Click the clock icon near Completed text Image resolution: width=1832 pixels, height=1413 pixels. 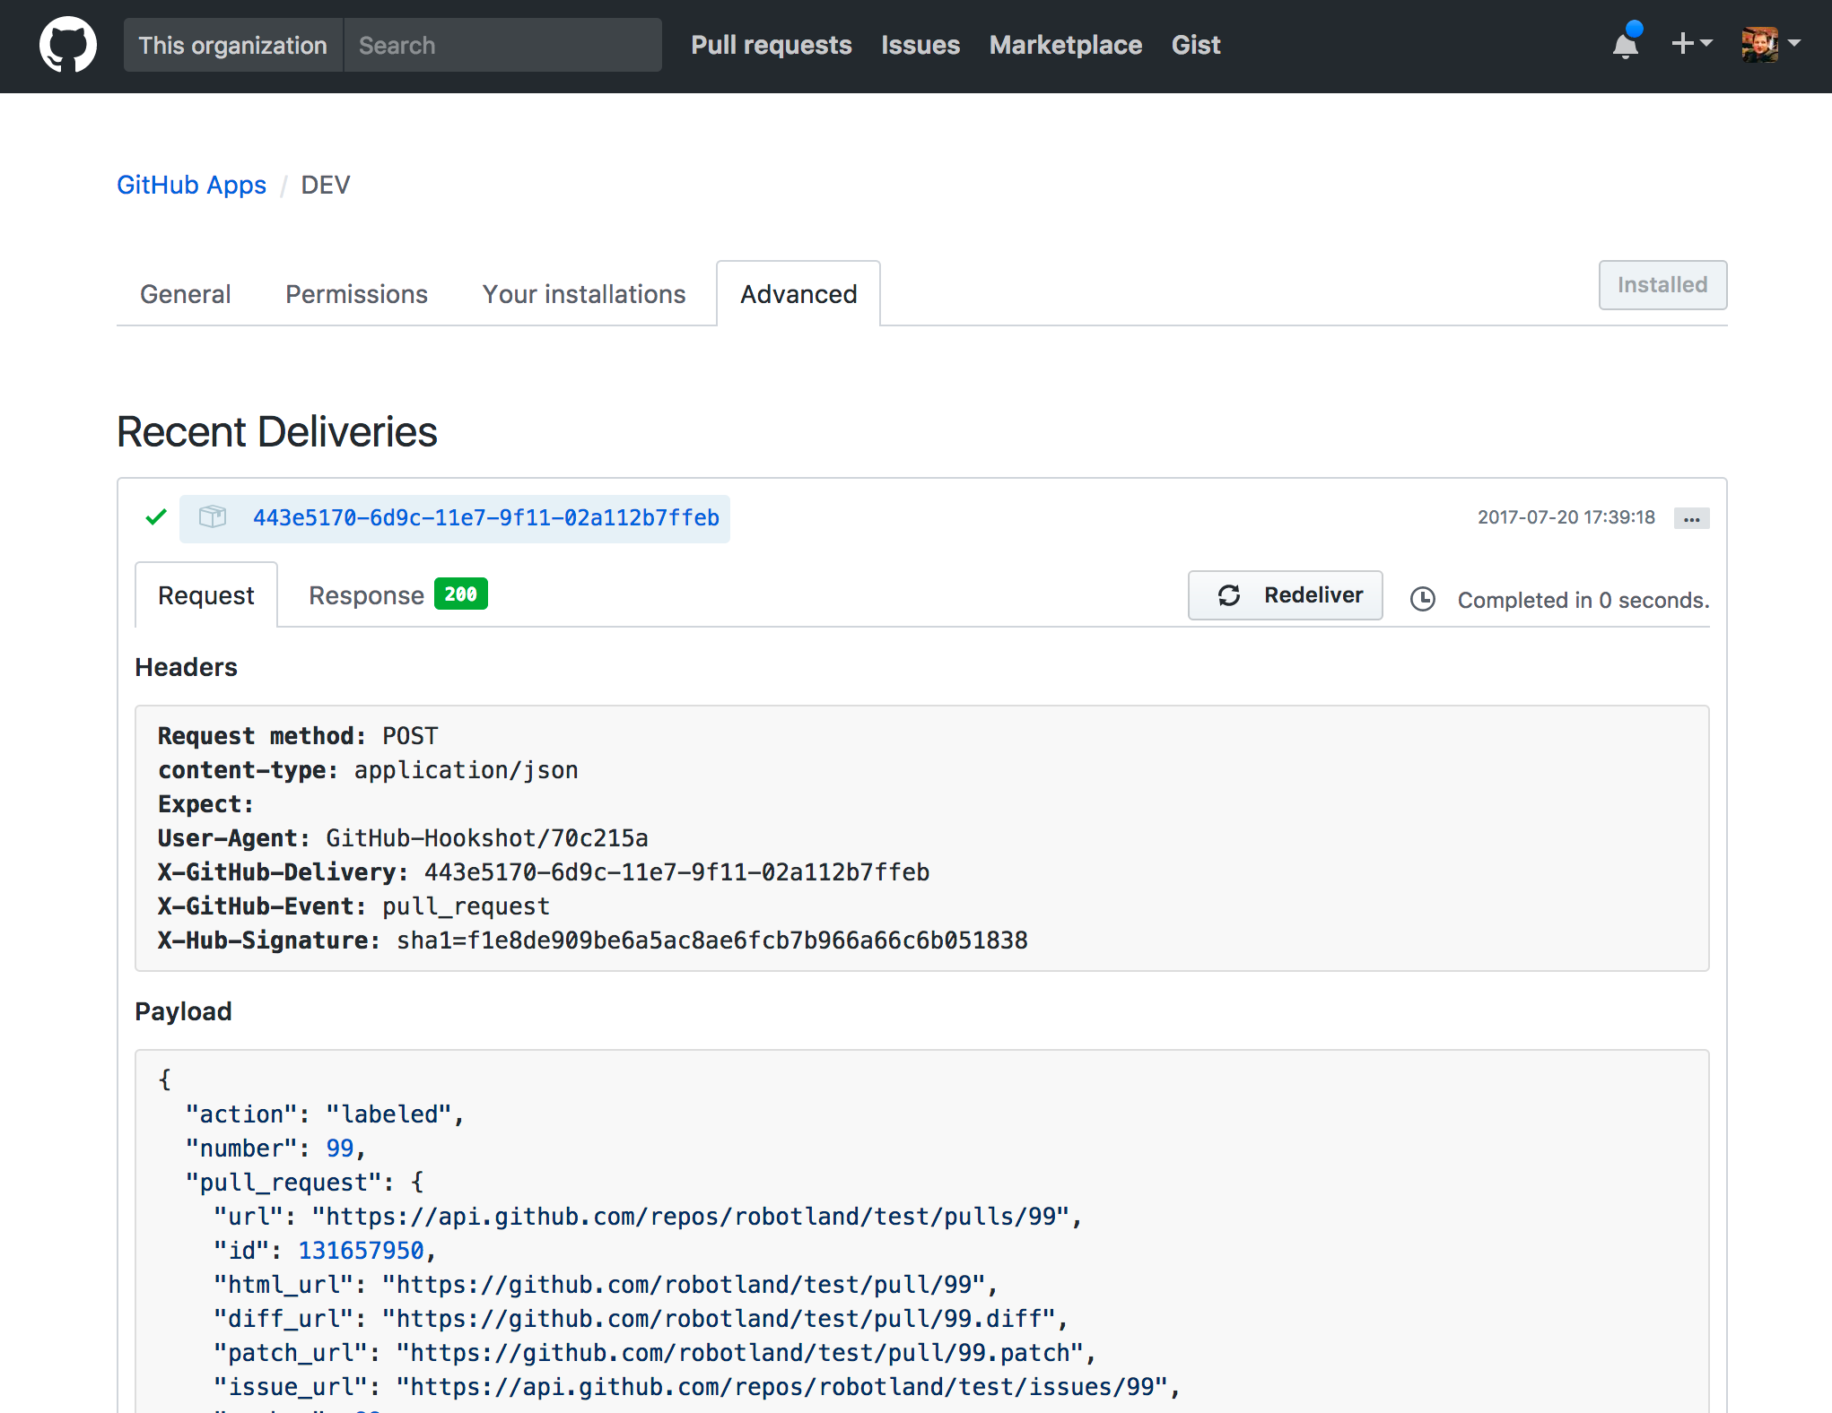point(1423,599)
